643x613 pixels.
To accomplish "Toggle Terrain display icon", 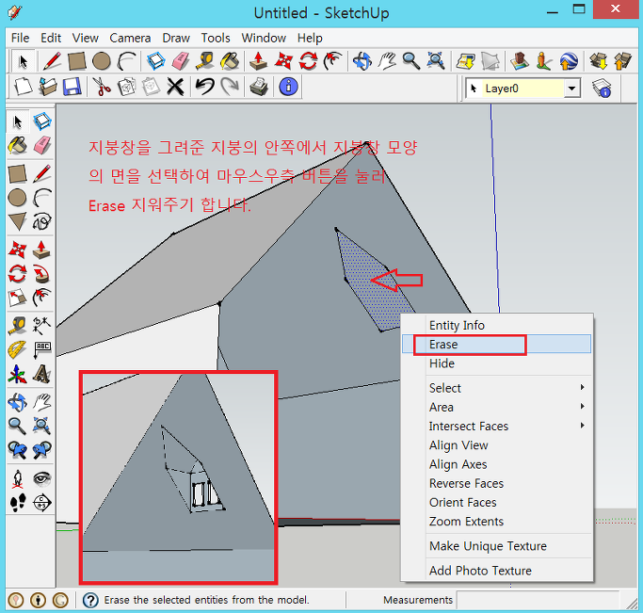I will point(490,61).
